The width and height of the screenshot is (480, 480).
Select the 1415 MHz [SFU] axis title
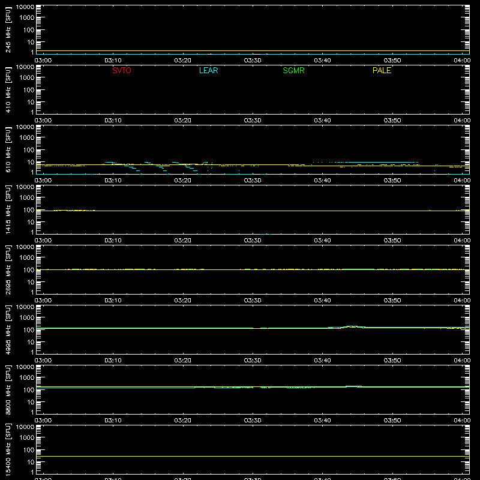point(8,209)
